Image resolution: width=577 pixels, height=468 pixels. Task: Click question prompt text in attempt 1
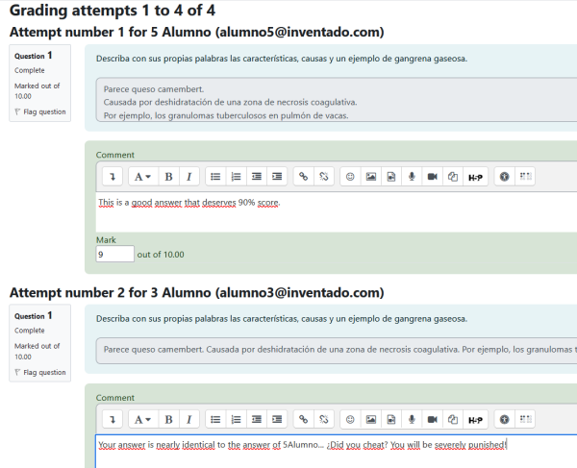coord(282,59)
